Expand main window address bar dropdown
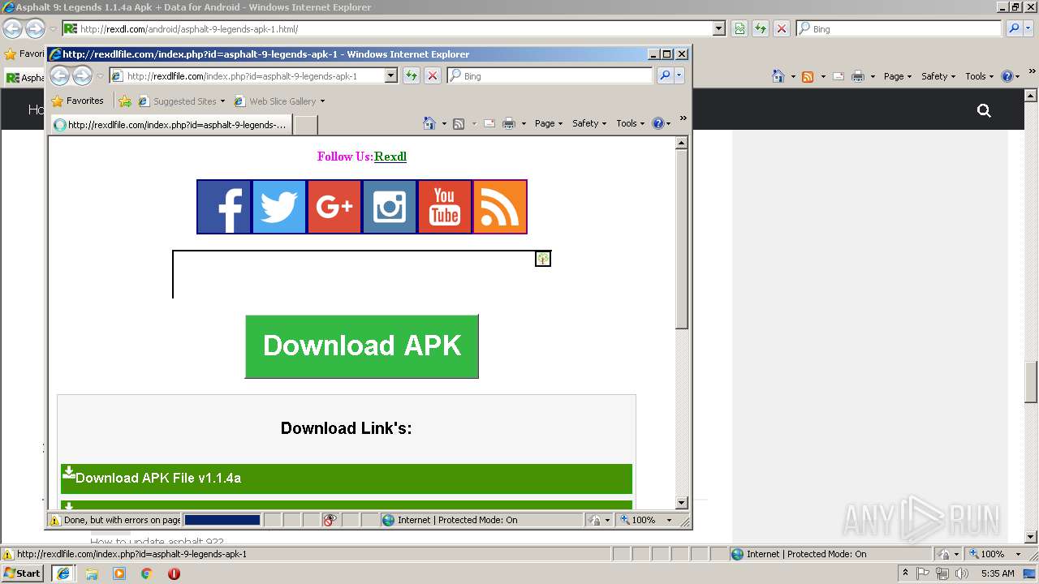Image resolution: width=1039 pixels, height=584 pixels. point(718,28)
